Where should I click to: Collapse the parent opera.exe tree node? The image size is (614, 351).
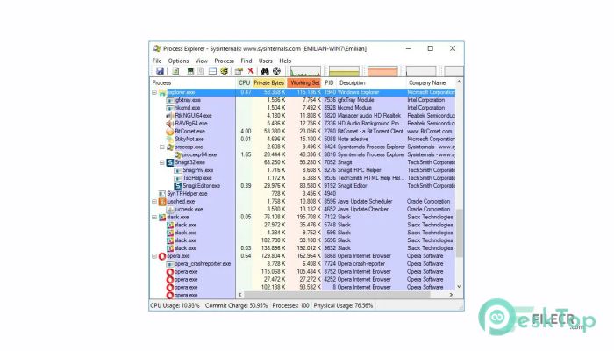tap(154, 256)
